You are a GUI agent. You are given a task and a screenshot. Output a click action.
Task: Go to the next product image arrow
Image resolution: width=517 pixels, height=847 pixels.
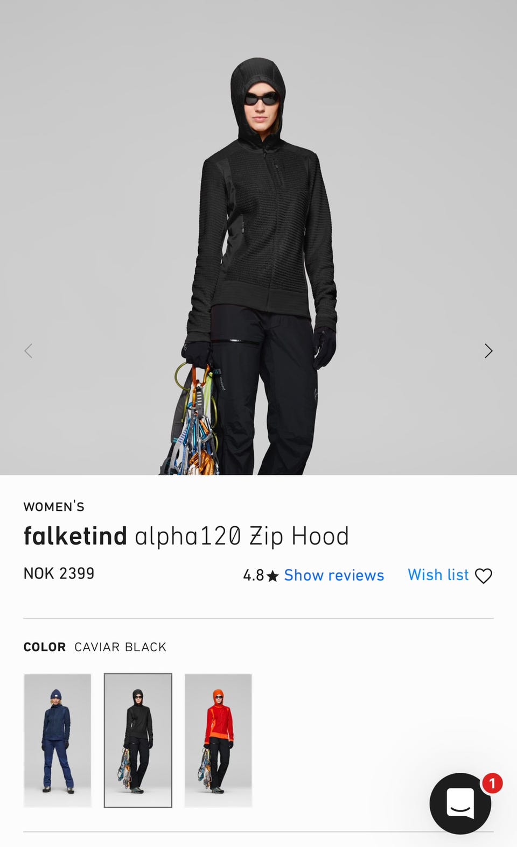click(488, 351)
